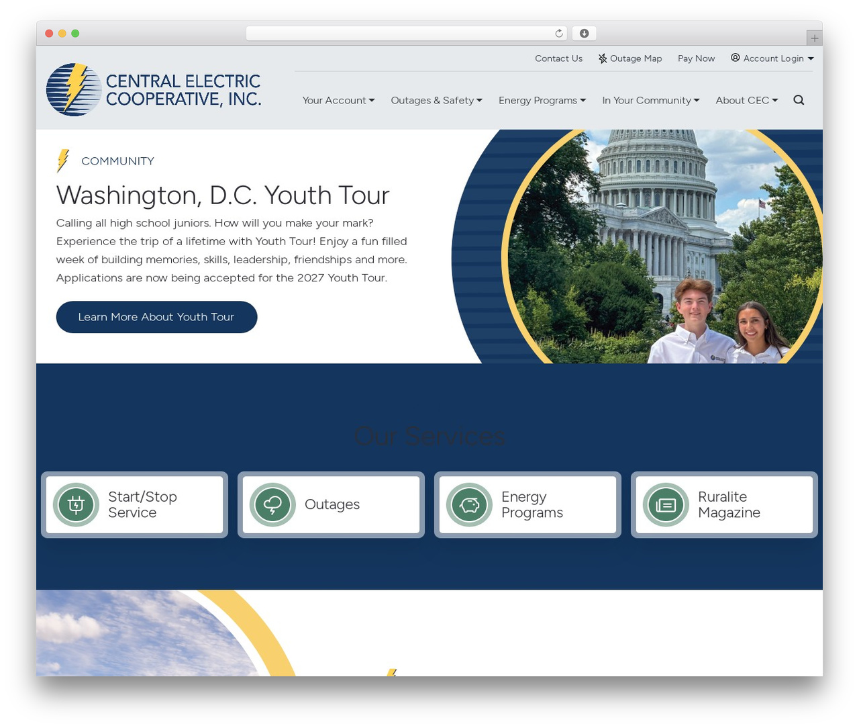Close the browser window with red button
The width and height of the screenshot is (859, 728).
(49, 34)
